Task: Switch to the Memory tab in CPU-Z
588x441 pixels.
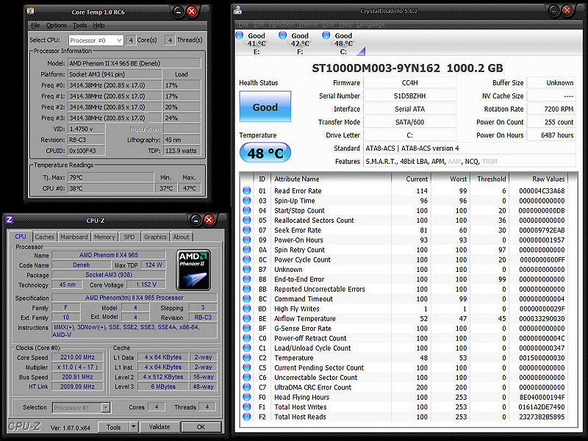Action: coord(104,237)
